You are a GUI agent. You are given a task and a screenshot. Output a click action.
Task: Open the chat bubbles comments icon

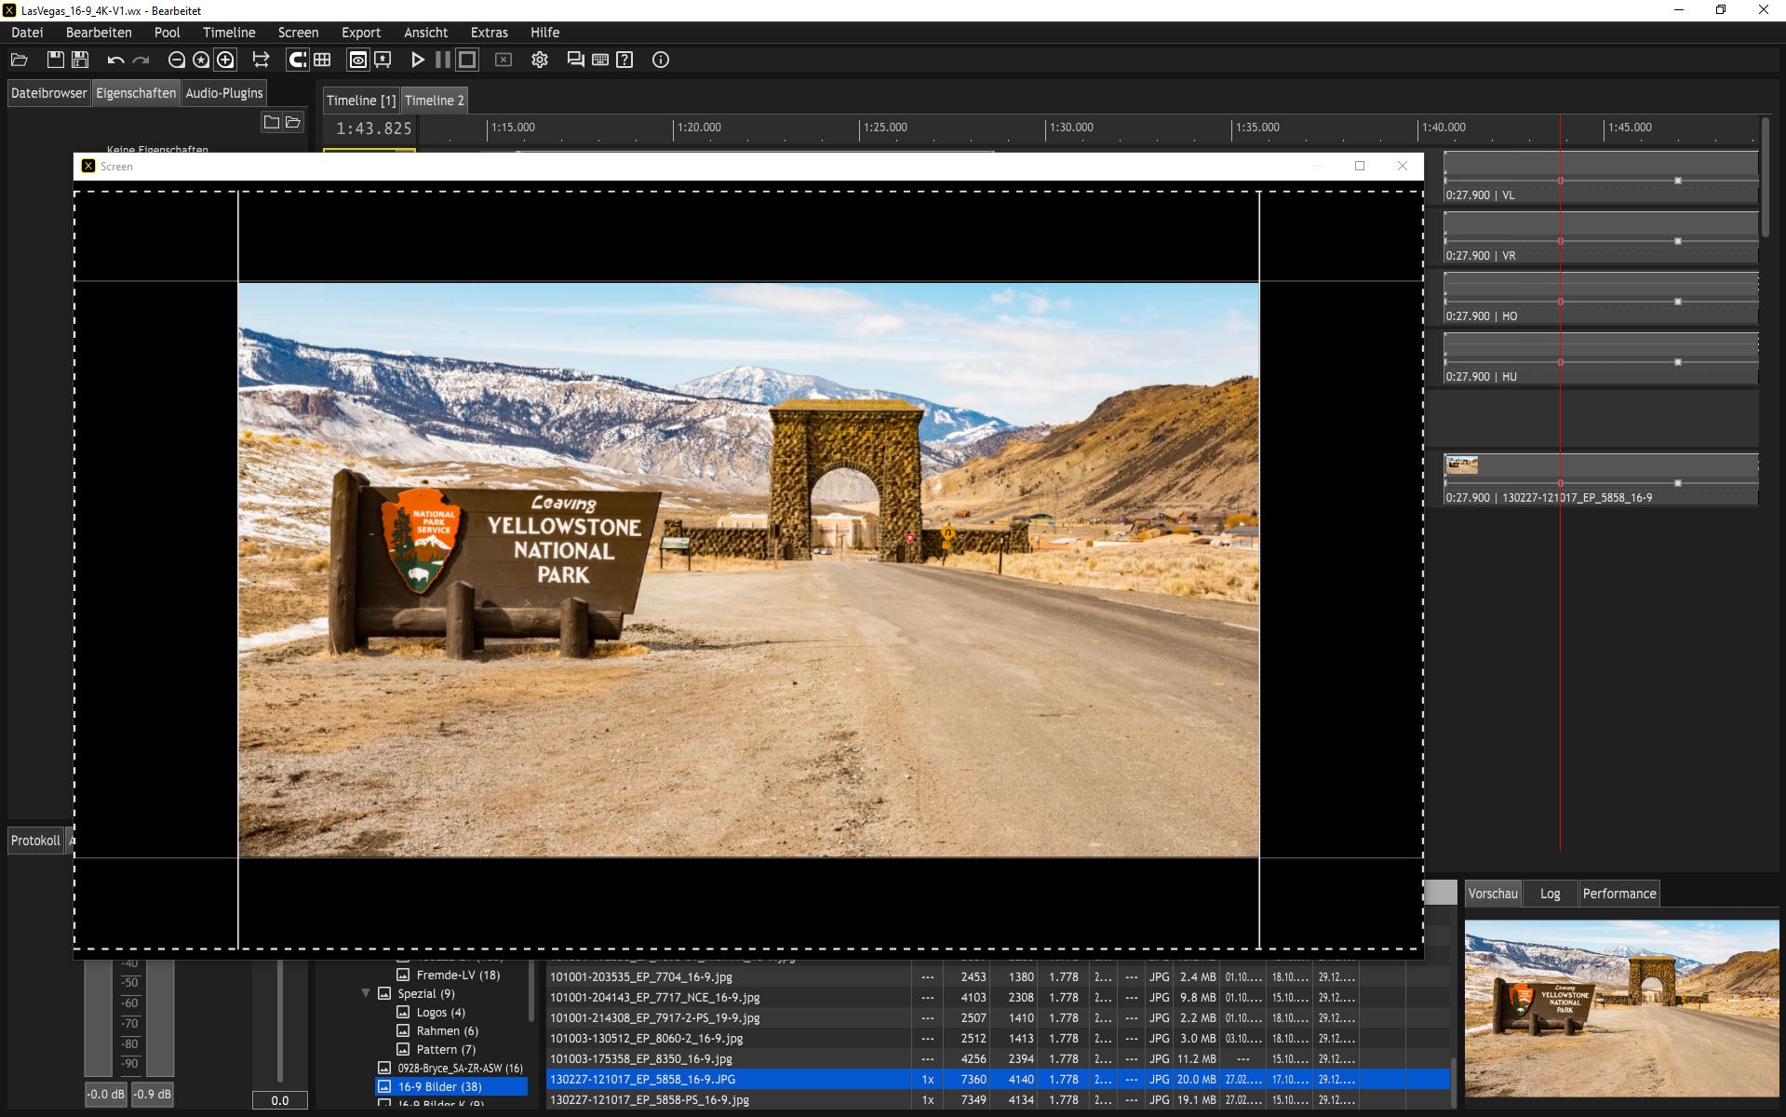[x=576, y=60]
